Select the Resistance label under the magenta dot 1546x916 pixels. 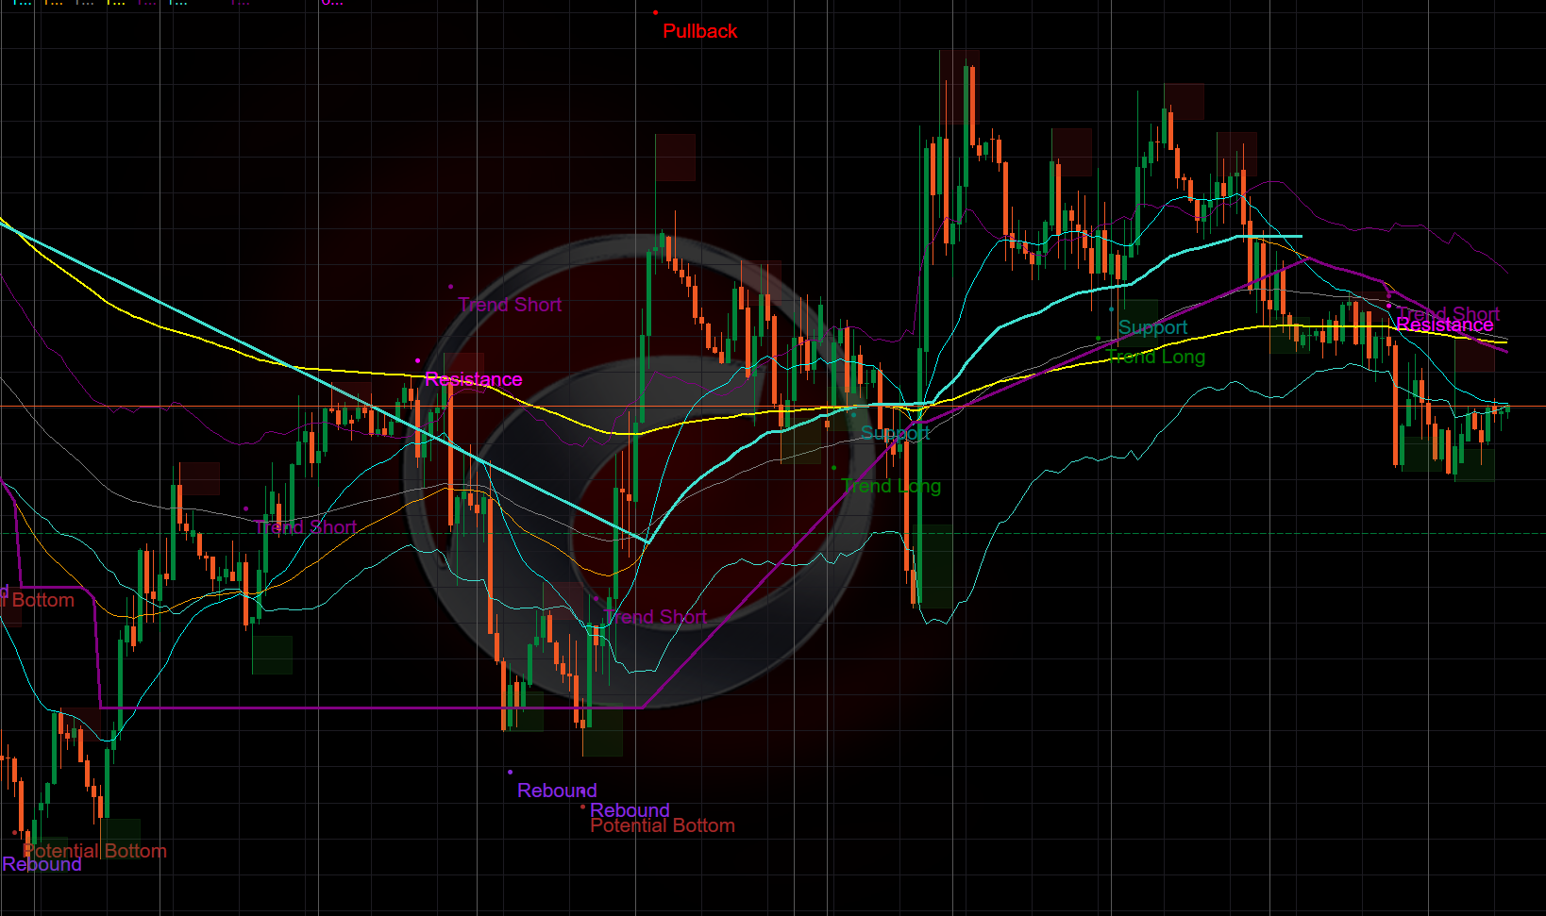click(473, 379)
